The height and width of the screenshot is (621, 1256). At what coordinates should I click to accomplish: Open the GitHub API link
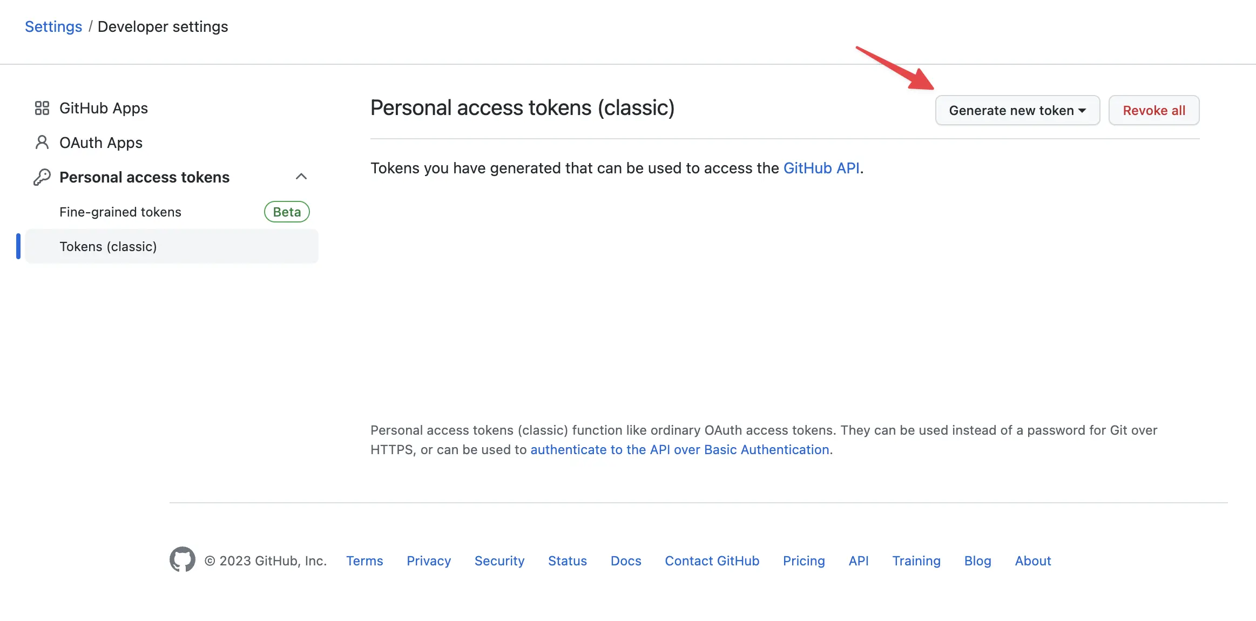tap(821, 168)
